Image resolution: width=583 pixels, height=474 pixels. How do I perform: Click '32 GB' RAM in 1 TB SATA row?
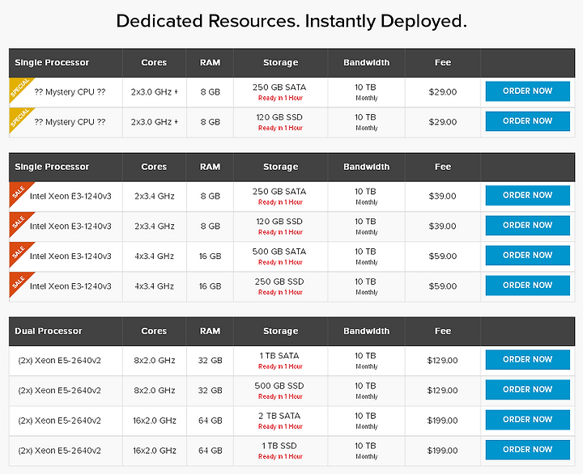(x=210, y=360)
